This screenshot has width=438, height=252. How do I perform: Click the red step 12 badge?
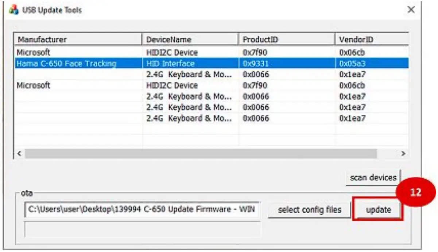tap(416, 192)
